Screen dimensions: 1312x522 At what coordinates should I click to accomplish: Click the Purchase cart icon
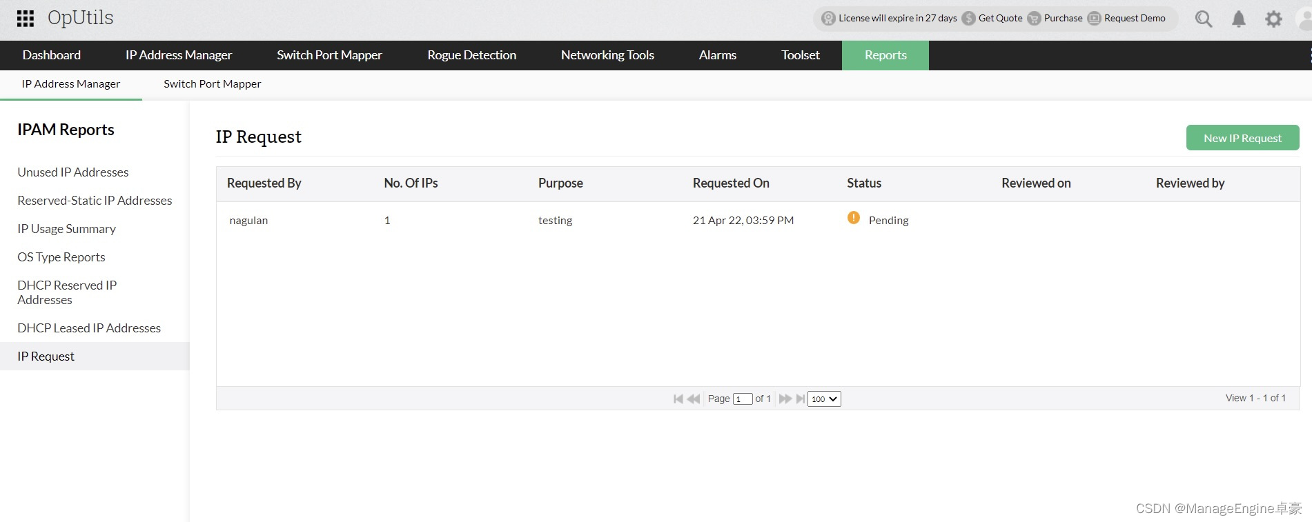pos(1034,19)
